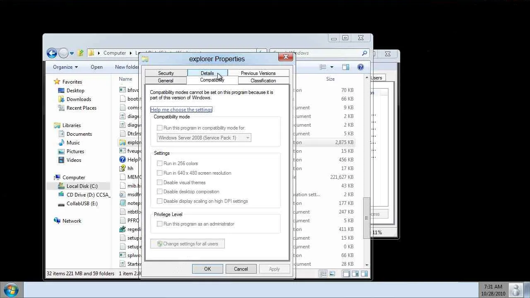Screen dimensions: 530x298
Task: Click the hh help file icon
Action: [x=122, y=168]
